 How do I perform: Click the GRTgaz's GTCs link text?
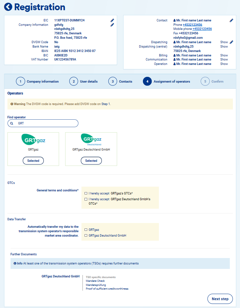tap(121, 193)
